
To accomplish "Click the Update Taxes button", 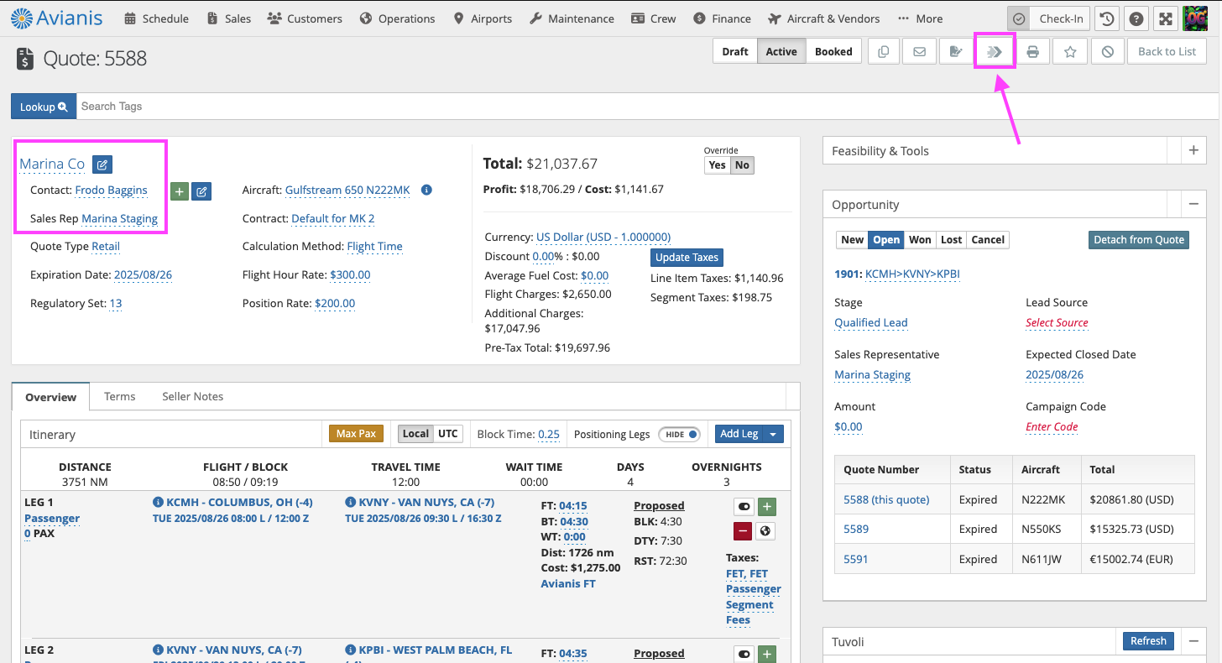I will coord(687,258).
